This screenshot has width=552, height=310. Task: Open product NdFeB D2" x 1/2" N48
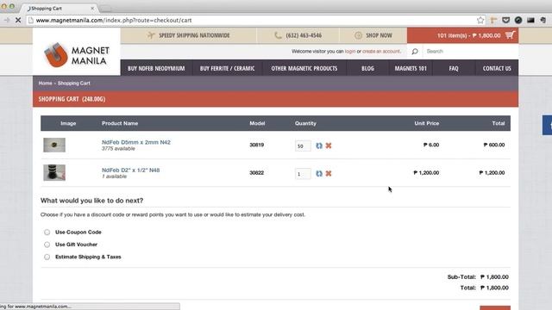130,170
